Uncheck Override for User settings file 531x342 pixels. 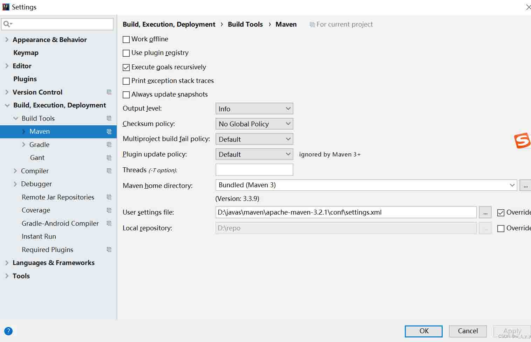(x=501, y=212)
